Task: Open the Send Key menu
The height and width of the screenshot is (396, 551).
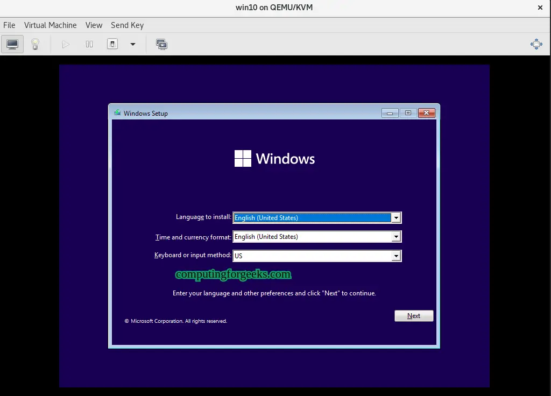Action: click(x=127, y=25)
